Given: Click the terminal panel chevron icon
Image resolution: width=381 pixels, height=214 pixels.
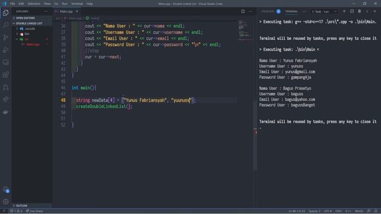Looking at the screenshot, I should click(x=367, y=11).
